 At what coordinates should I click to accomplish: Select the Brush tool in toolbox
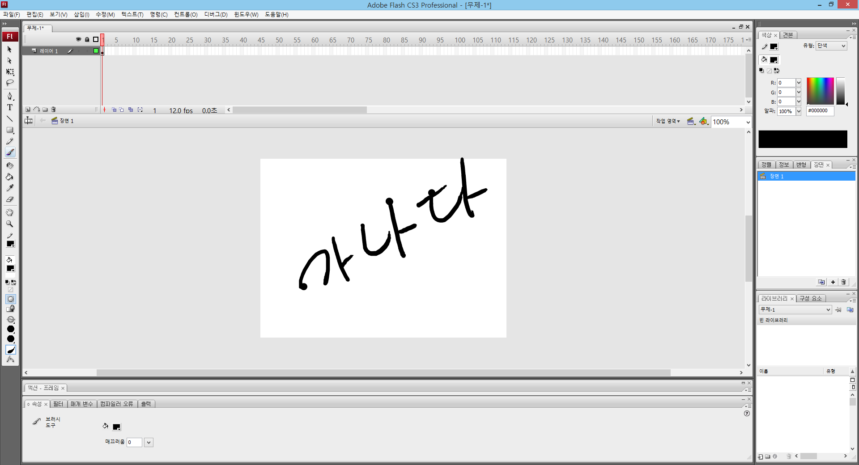pyautogui.click(x=10, y=152)
